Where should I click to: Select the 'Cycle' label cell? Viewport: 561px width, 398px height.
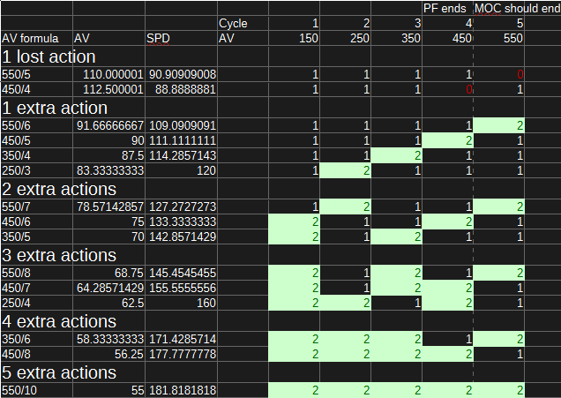coord(243,23)
